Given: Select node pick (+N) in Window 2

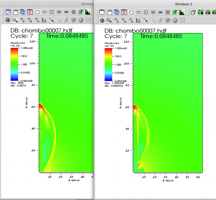Looking at the screenshot, I should point(124,20).
